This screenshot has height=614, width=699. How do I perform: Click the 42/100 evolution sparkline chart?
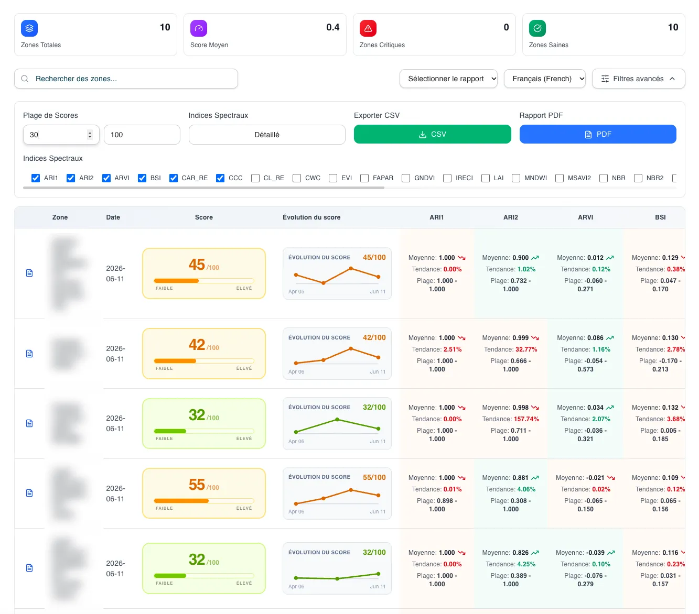coord(337,354)
